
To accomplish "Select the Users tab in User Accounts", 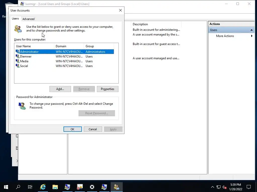I will [x=15, y=18].
